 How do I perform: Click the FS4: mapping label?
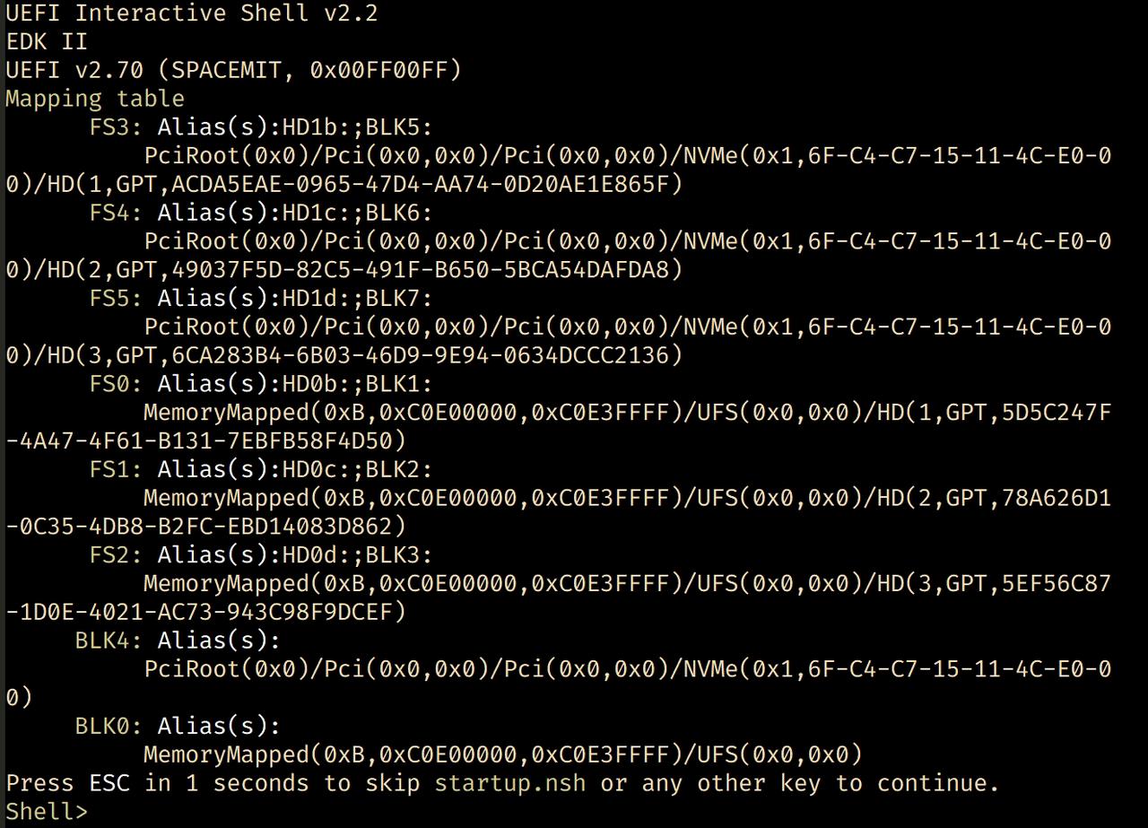pos(119,213)
